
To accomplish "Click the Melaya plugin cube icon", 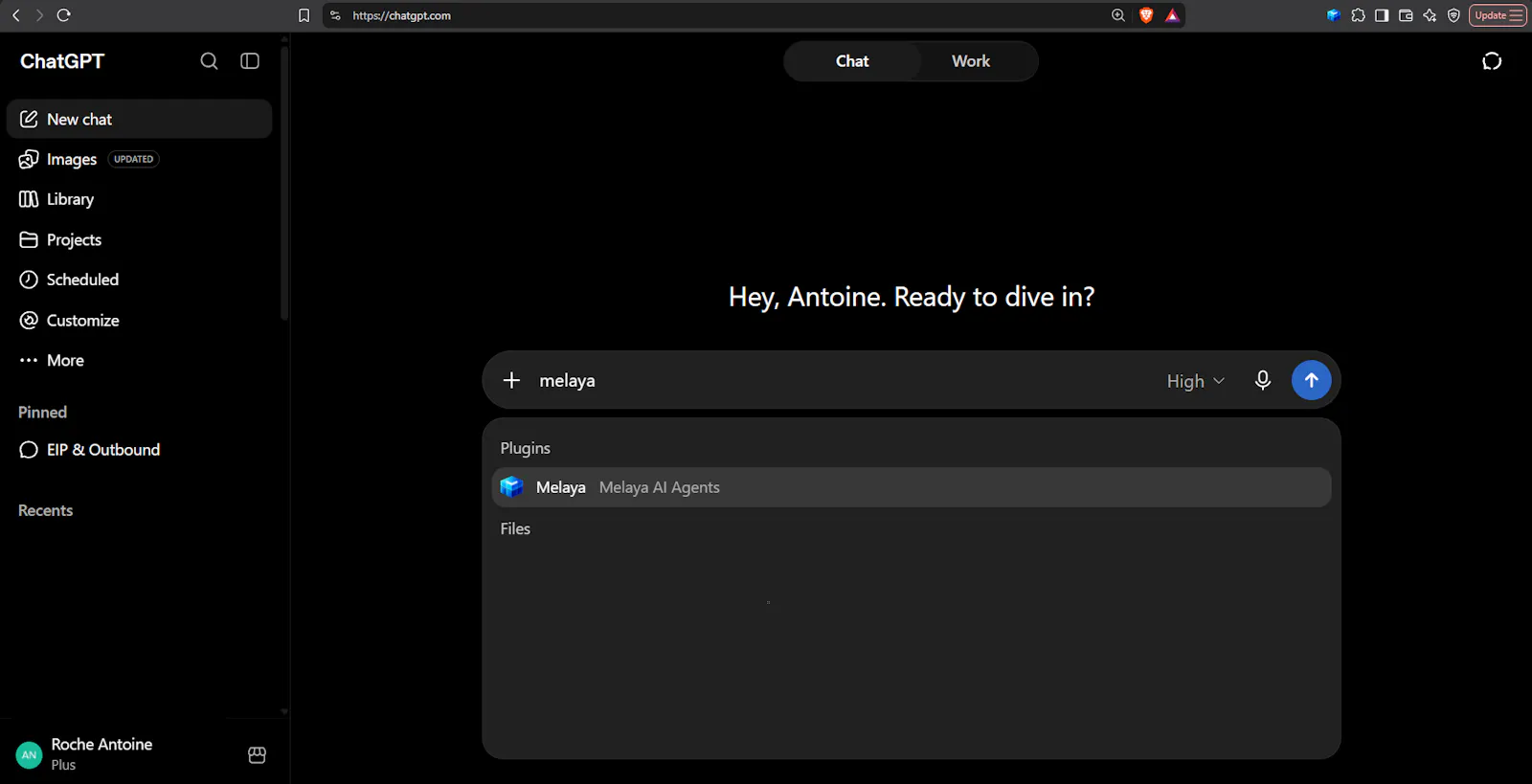I will click(x=512, y=487).
